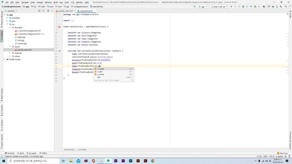Screen dimensions: 292x164
Task: Open Windows Start menu
Action: tap(4, 161)
